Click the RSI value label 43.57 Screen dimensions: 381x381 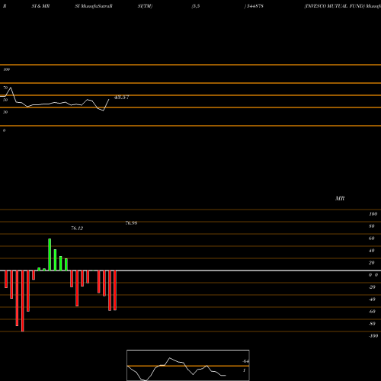(x=122, y=98)
